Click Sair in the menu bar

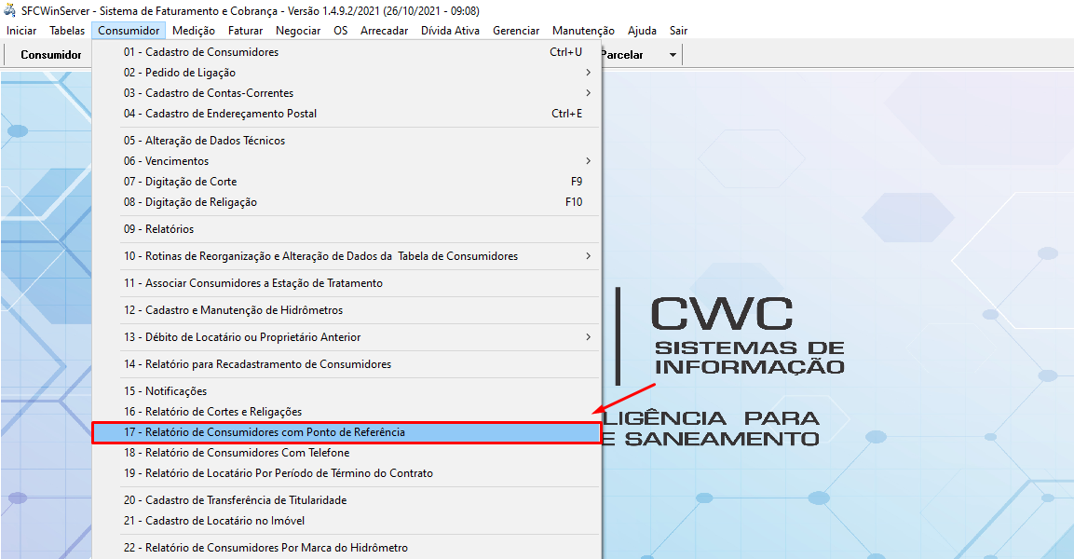coord(678,31)
